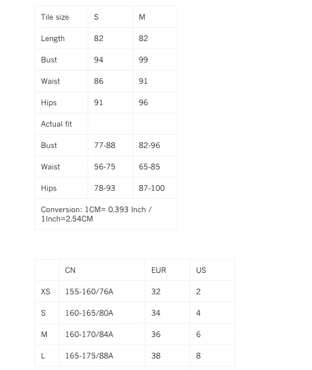The height and width of the screenshot is (370, 312).
Task: Click the Conversion note text
Action: pyautogui.click(x=96, y=214)
